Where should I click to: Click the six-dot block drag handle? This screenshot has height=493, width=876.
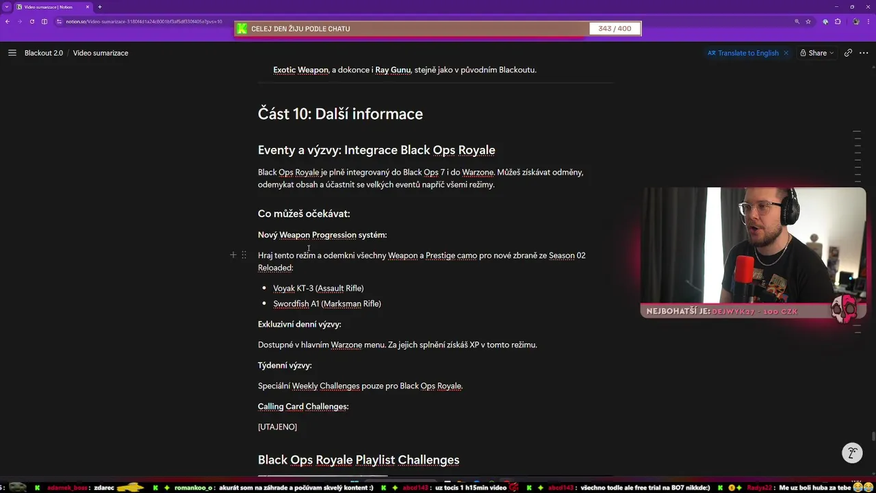pos(244,255)
